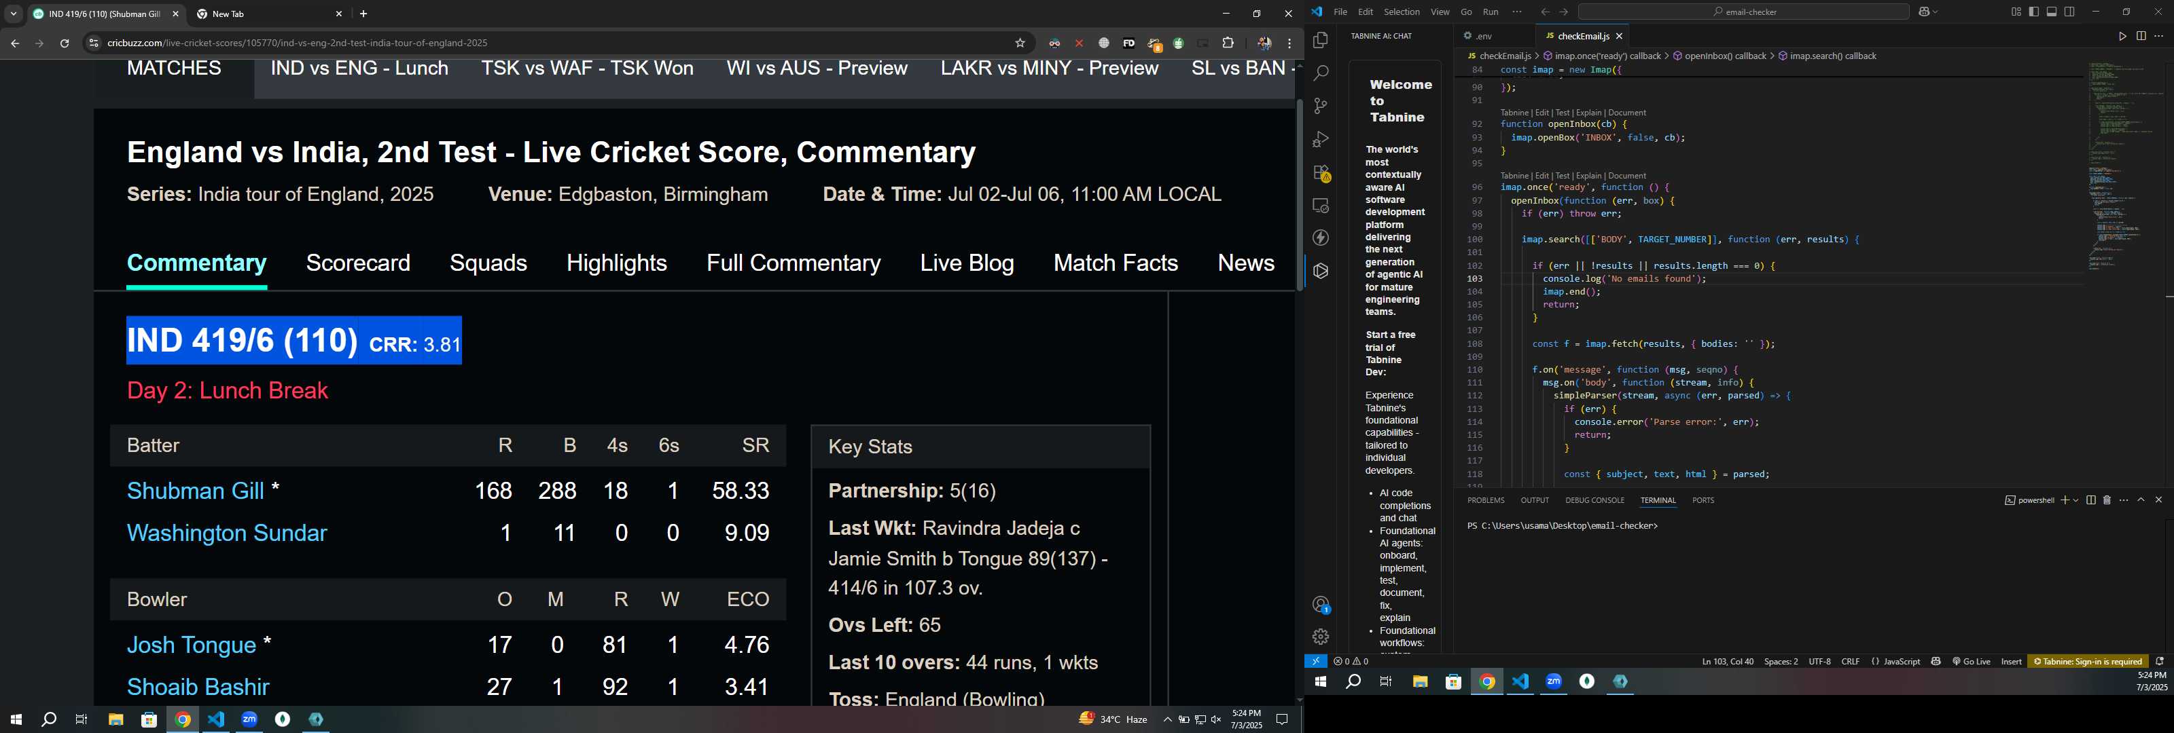Show hidden icons chevron in left taskbar tray

(x=1167, y=719)
